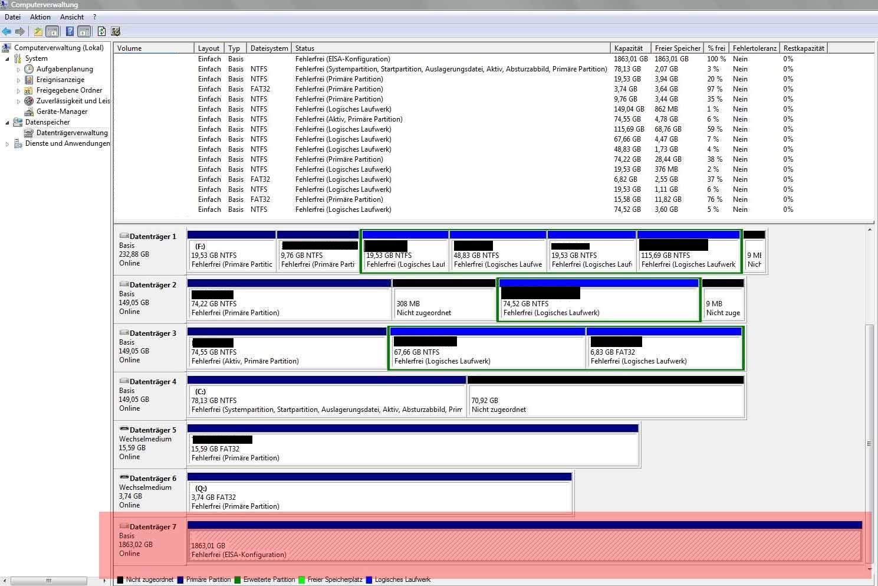Open the Aktion menu

coord(40,17)
